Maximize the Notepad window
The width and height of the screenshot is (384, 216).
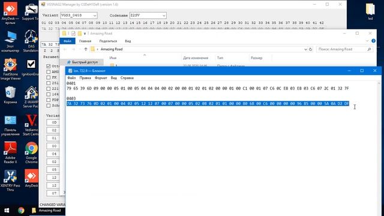362,71
